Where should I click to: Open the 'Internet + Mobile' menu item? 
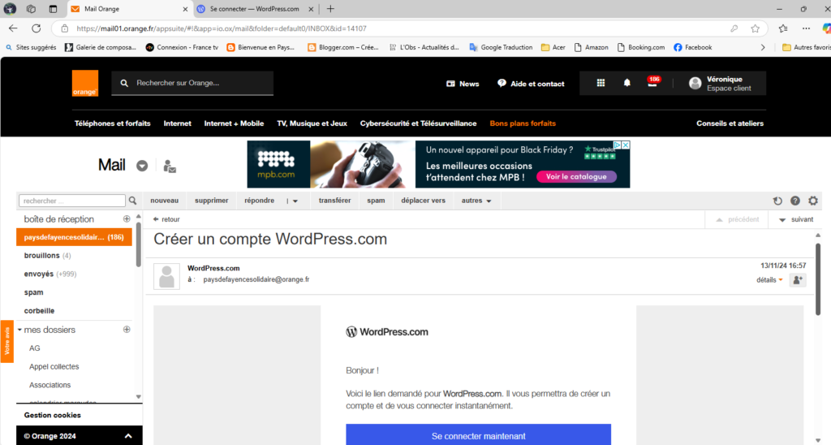point(234,123)
